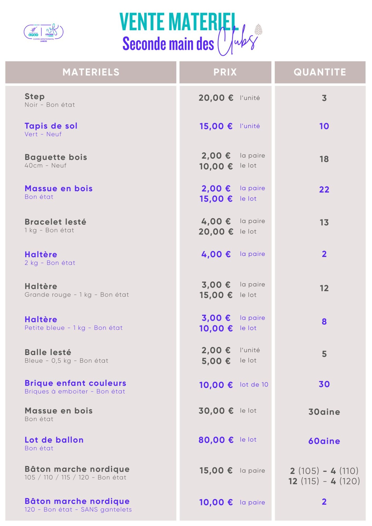Click the "Grande rouge - 1 kg" description
This screenshot has height=526, width=372.
pyautogui.click(x=76, y=295)
